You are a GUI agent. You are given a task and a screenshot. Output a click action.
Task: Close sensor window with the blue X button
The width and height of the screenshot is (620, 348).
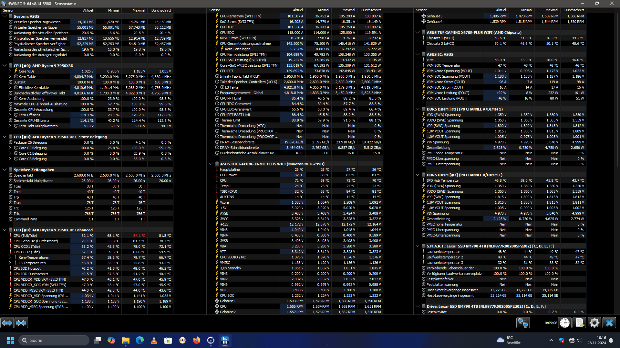coord(609,323)
